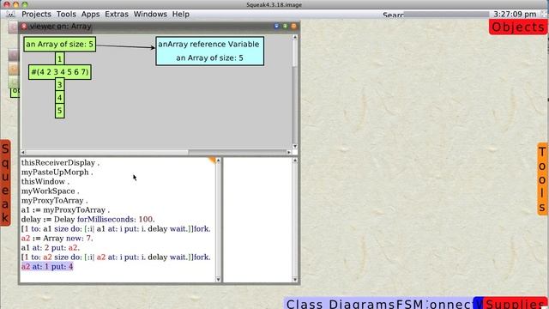549x309 pixels.
Task: Click the line 'myProxyToArray .'
Action: (x=54, y=201)
